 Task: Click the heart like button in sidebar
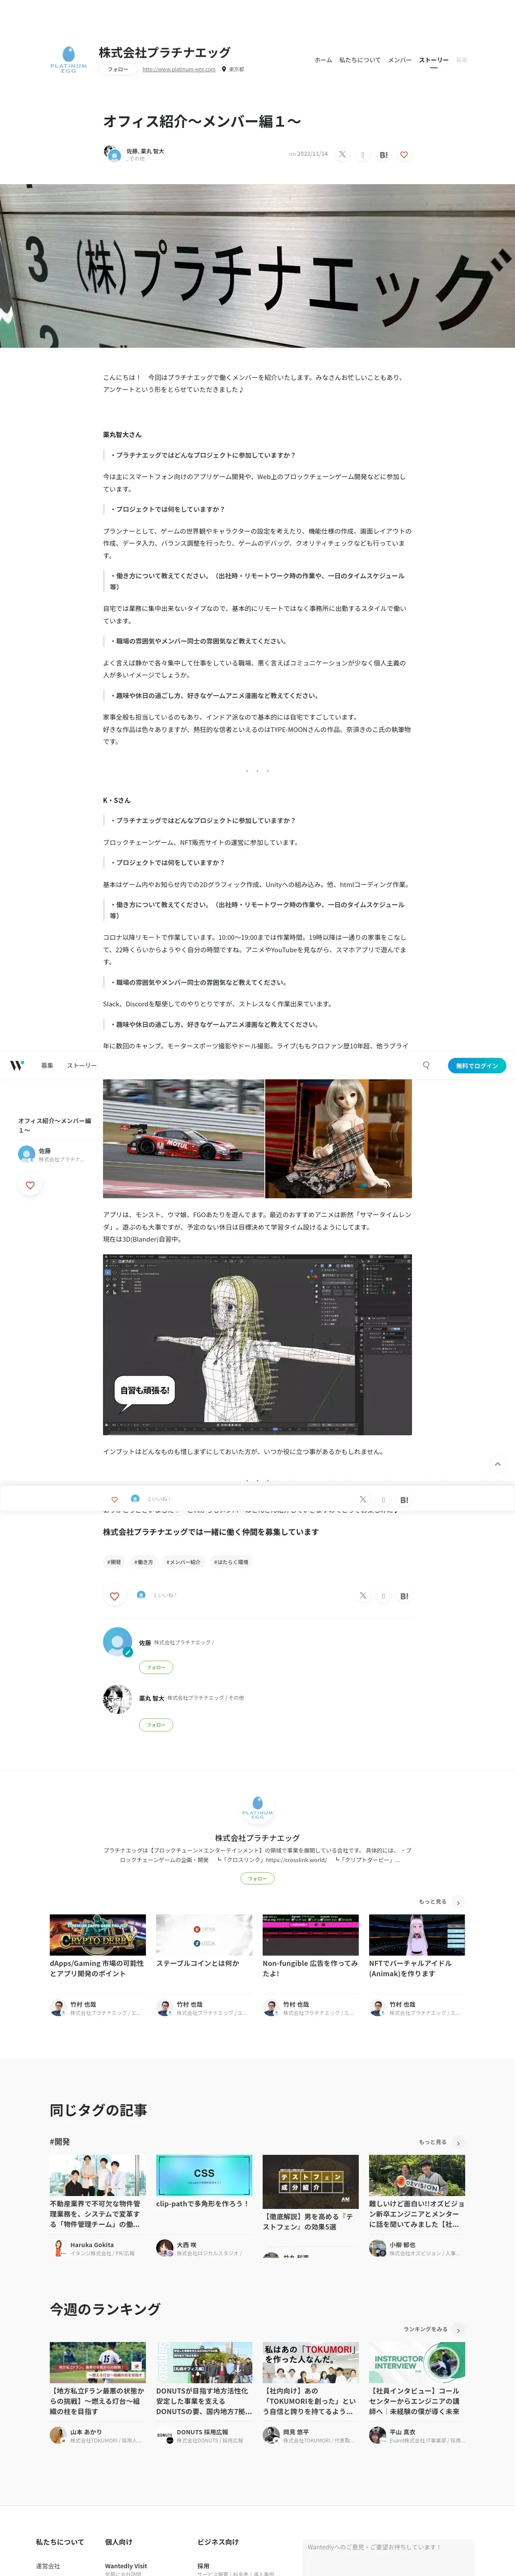30,1185
